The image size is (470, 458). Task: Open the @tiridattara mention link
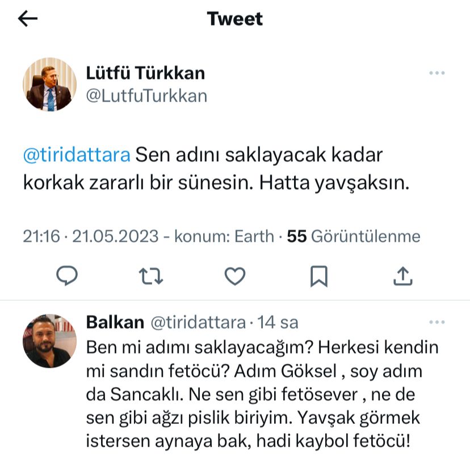click(x=77, y=155)
